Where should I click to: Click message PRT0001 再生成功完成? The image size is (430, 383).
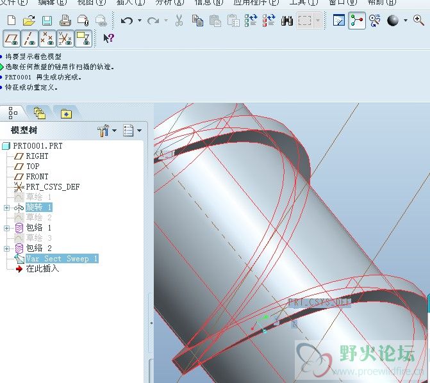[43, 77]
